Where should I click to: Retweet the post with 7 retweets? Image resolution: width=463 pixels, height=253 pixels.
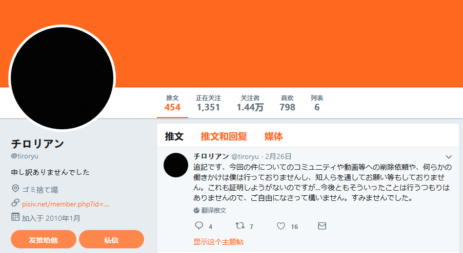(240, 225)
